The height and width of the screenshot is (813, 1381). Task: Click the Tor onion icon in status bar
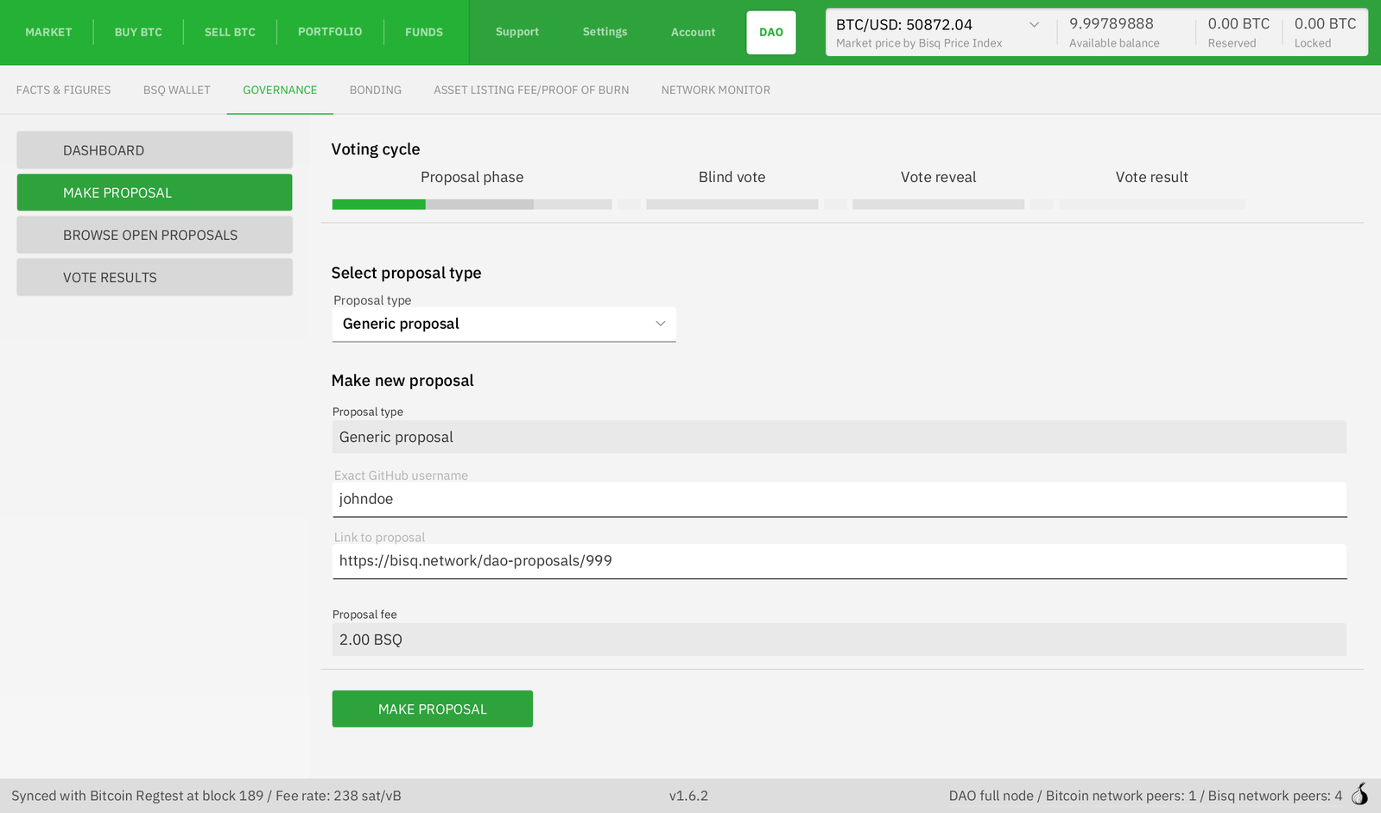point(1359,794)
